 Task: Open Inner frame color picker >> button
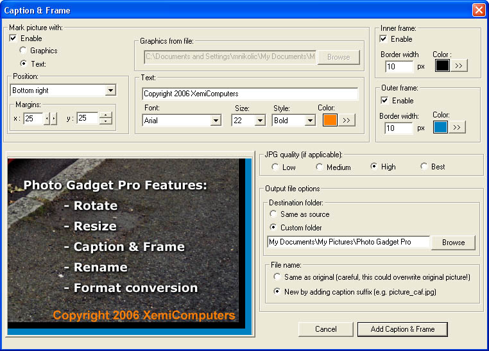click(x=459, y=65)
